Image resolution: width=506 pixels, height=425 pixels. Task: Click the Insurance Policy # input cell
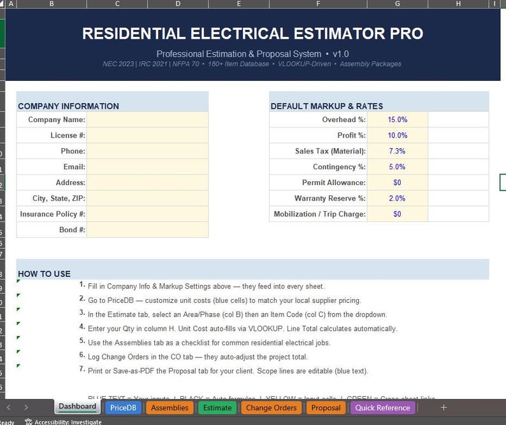147,214
